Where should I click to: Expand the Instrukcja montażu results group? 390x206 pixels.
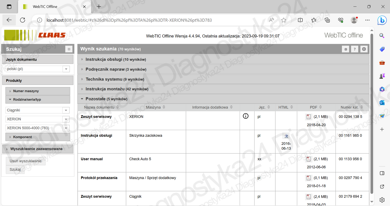point(223,89)
